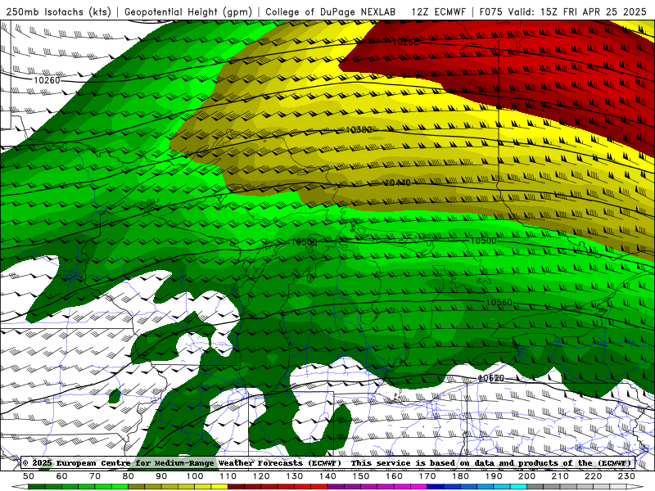Click the 10440 height contour label
Viewport: 655px width, 491px height.
(397, 182)
